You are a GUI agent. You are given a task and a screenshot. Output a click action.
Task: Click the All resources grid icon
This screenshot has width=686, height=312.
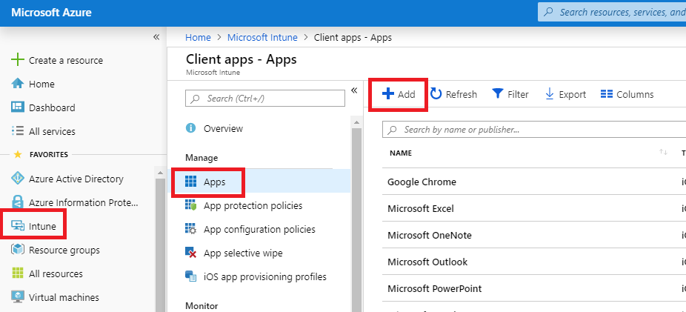coord(18,273)
